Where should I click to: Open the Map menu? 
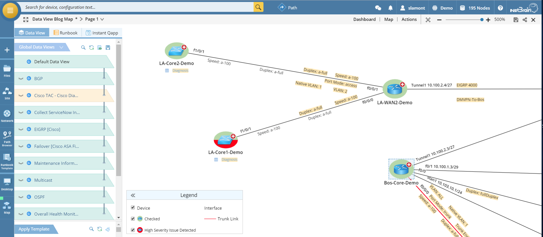point(389,19)
